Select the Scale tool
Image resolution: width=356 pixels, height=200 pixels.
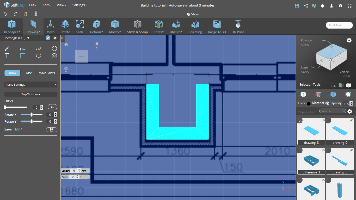tap(80, 27)
